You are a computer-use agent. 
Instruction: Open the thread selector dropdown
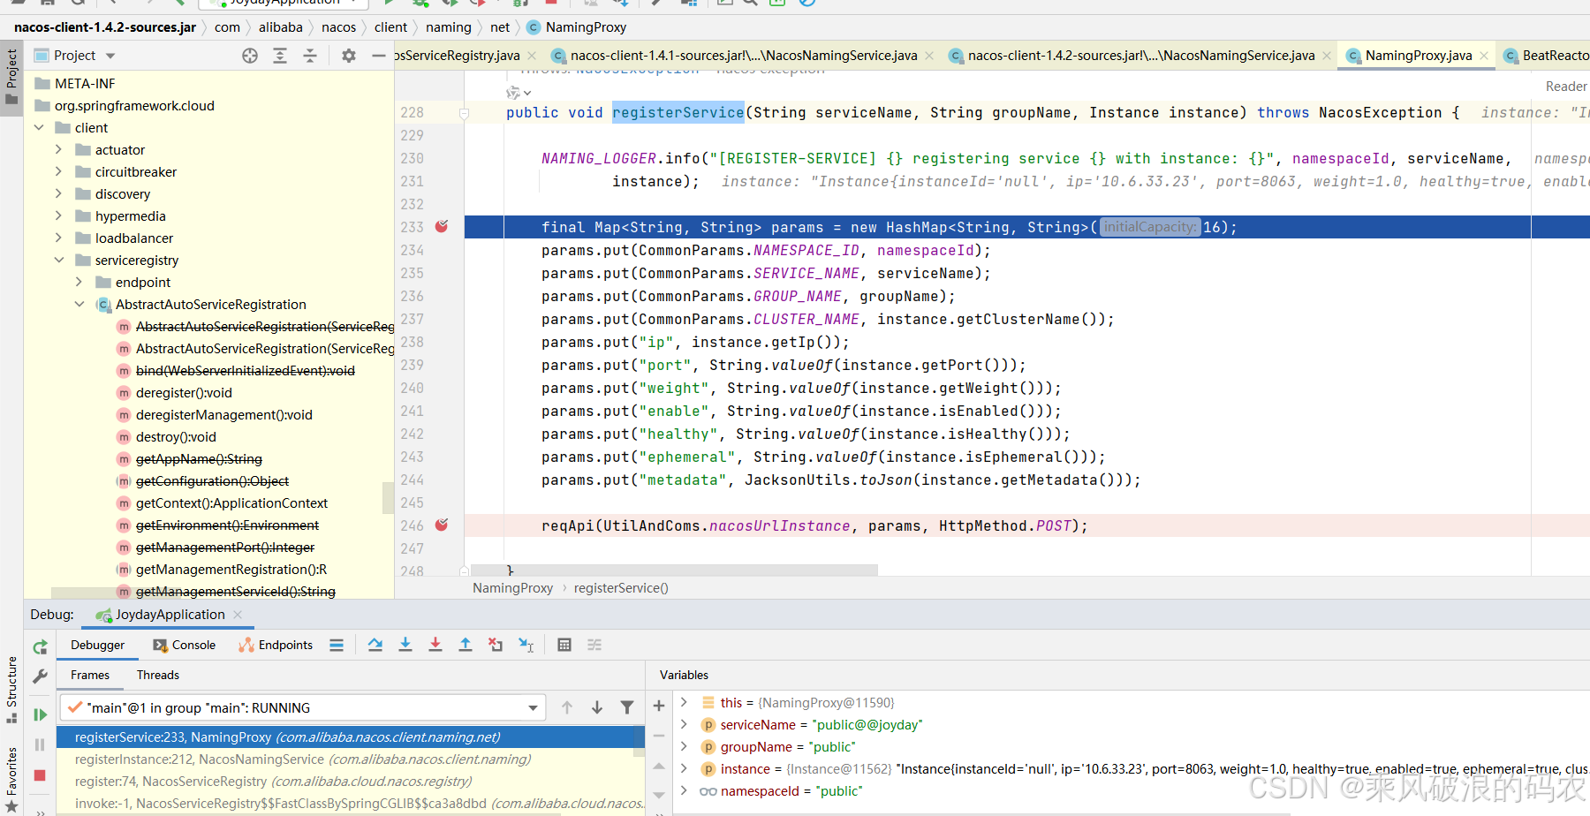(x=533, y=707)
